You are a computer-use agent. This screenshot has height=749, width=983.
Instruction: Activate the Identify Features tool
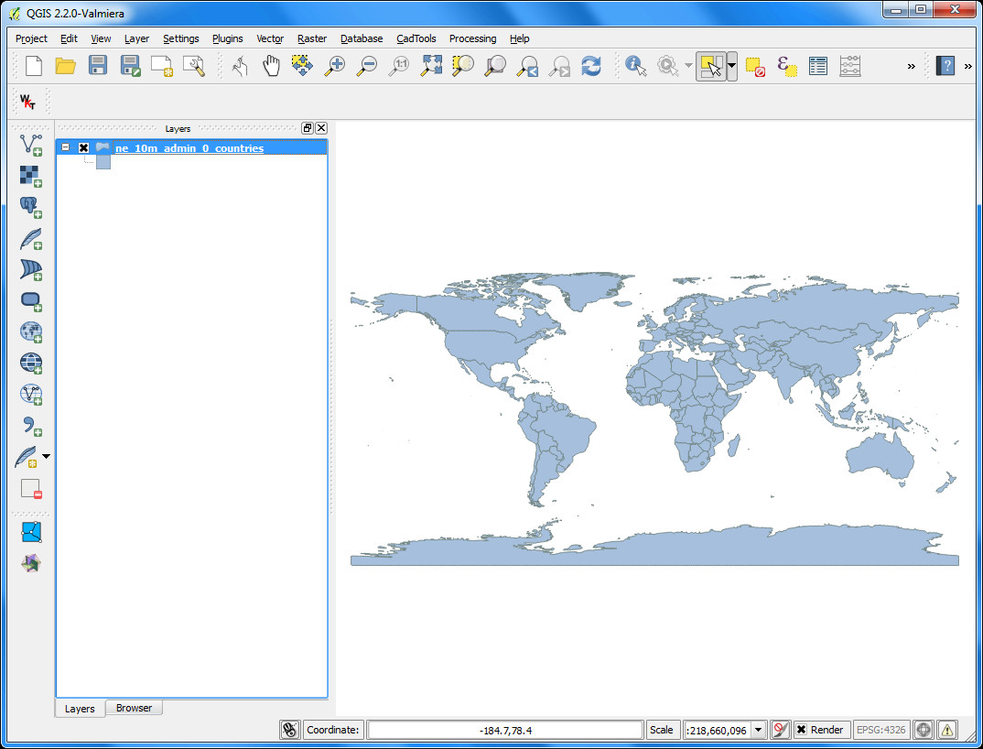tap(635, 66)
